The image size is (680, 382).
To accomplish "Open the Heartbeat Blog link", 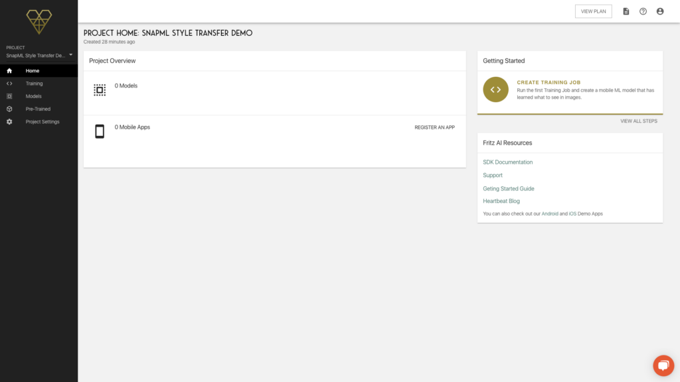I will tap(501, 201).
